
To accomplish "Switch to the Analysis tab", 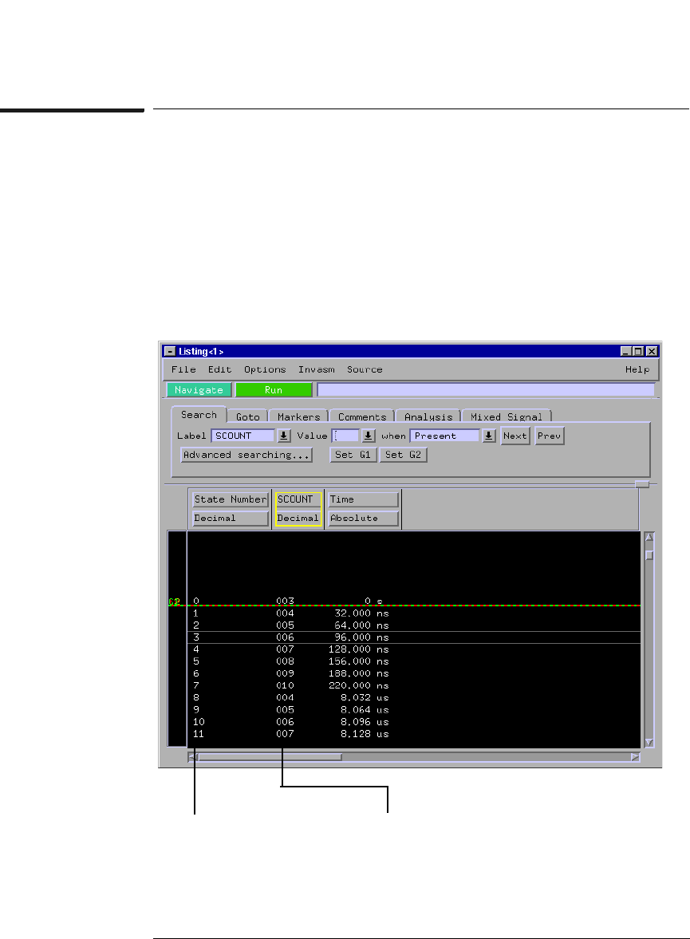I will (x=428, y=416).
